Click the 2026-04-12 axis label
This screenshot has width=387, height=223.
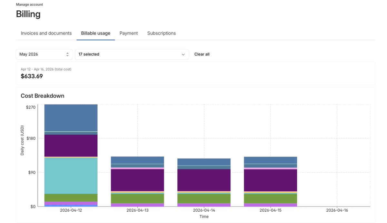pyautogui.click(x=71, y=210)
